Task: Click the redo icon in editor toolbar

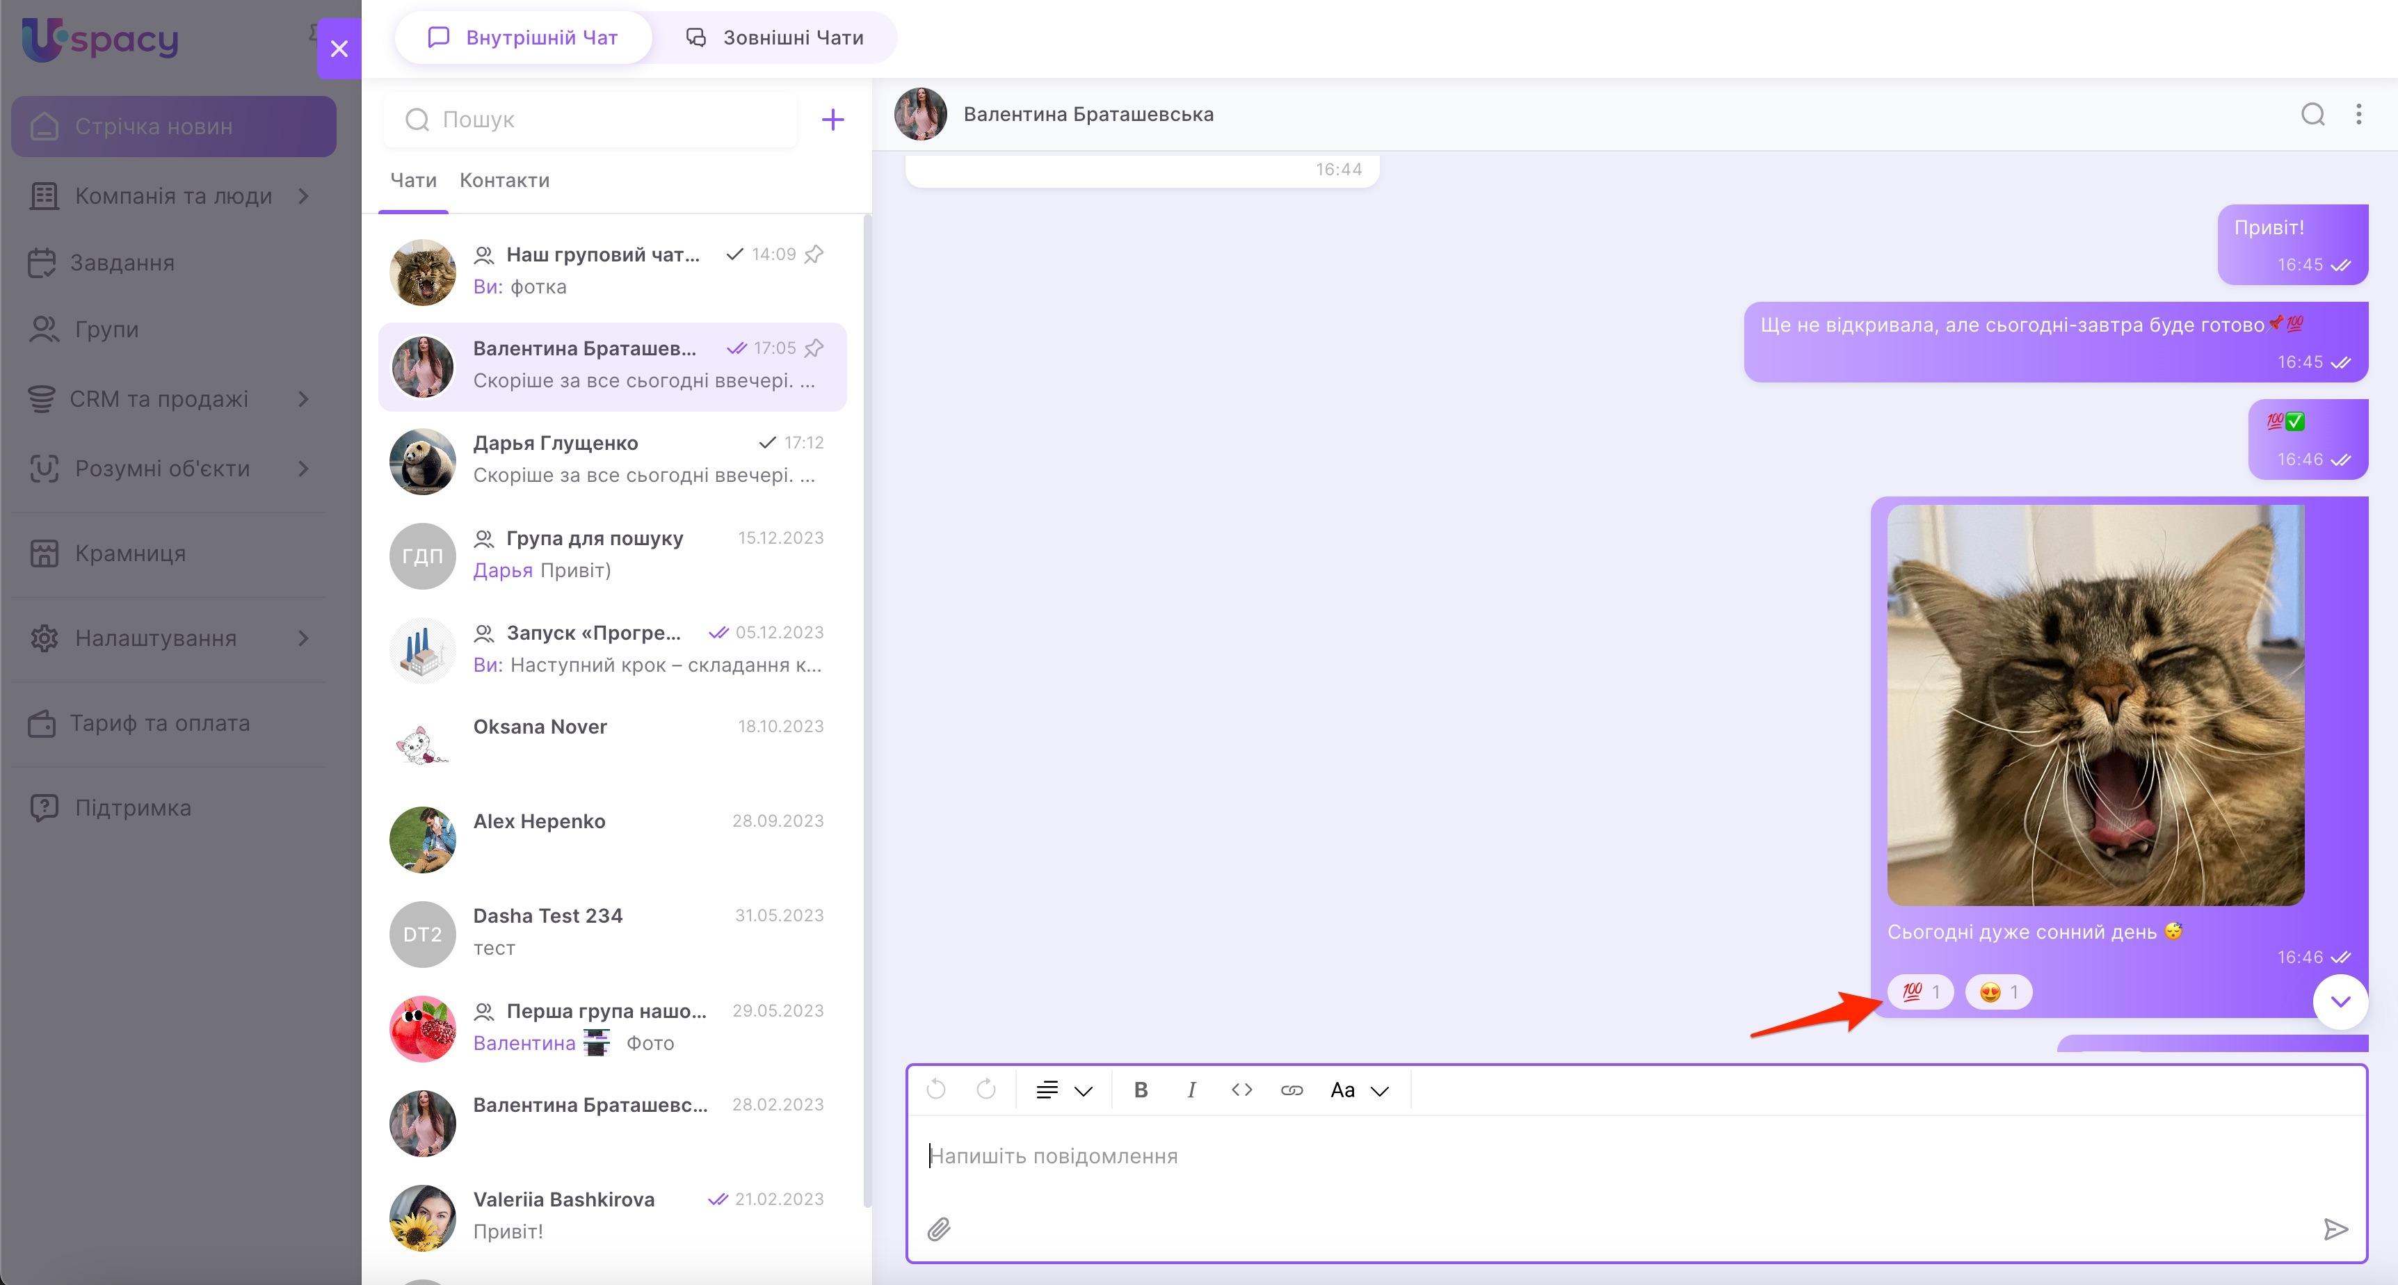Action: point(985,1090)
